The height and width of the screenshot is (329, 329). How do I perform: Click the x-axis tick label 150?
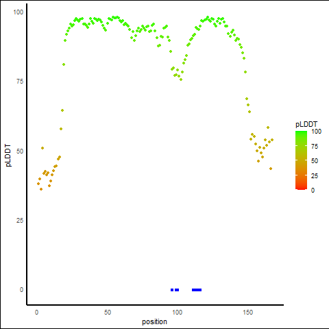[x=248, y=313]
